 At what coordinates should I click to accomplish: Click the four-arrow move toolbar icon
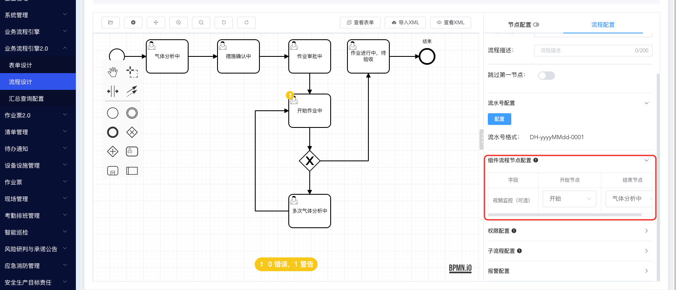(156, 23)
